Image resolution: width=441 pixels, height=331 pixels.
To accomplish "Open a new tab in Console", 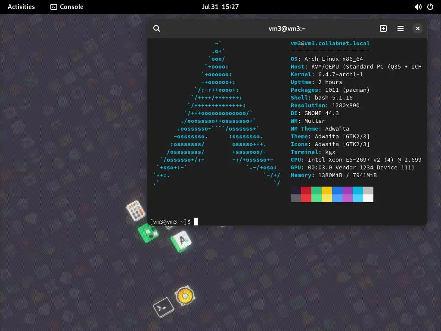I will [x=383, y=28].
